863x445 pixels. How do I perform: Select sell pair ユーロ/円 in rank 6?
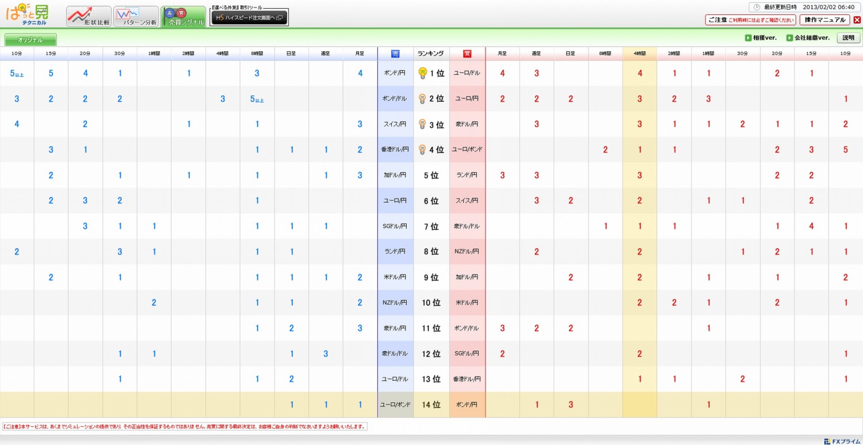(x=395, y=200)
